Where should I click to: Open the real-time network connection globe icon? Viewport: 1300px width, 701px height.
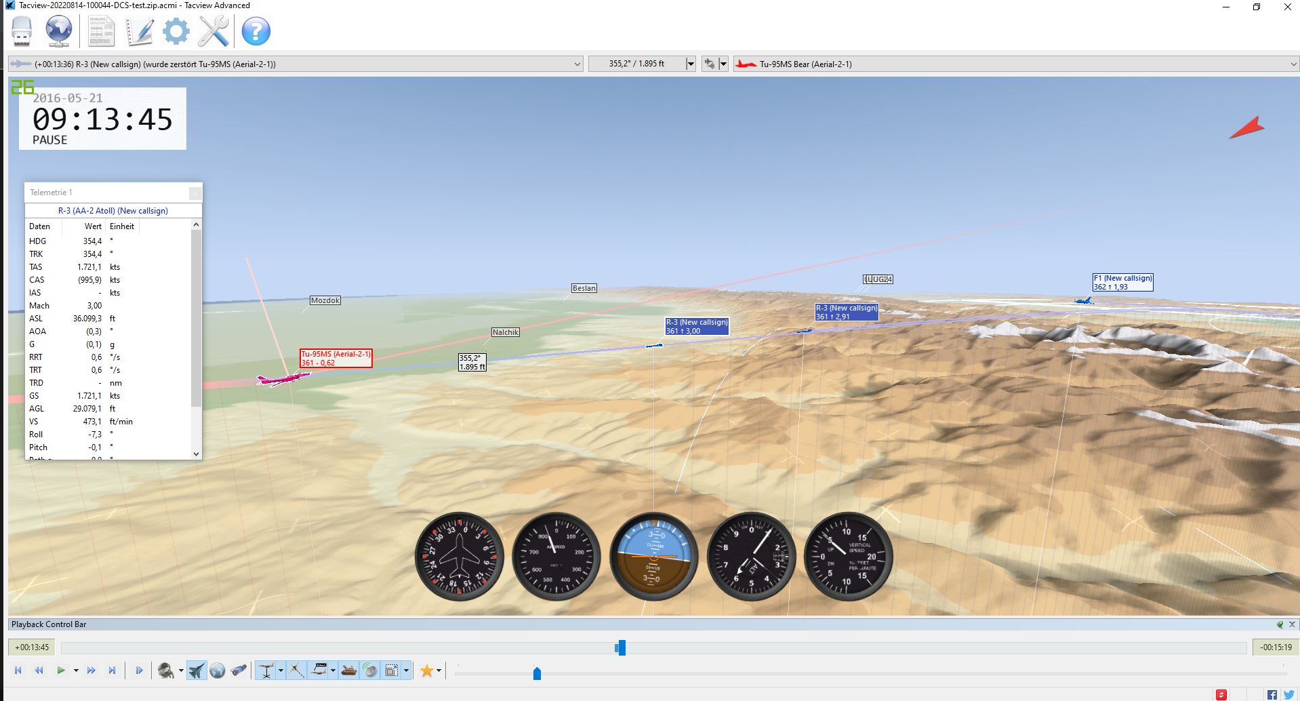(59, 31)
